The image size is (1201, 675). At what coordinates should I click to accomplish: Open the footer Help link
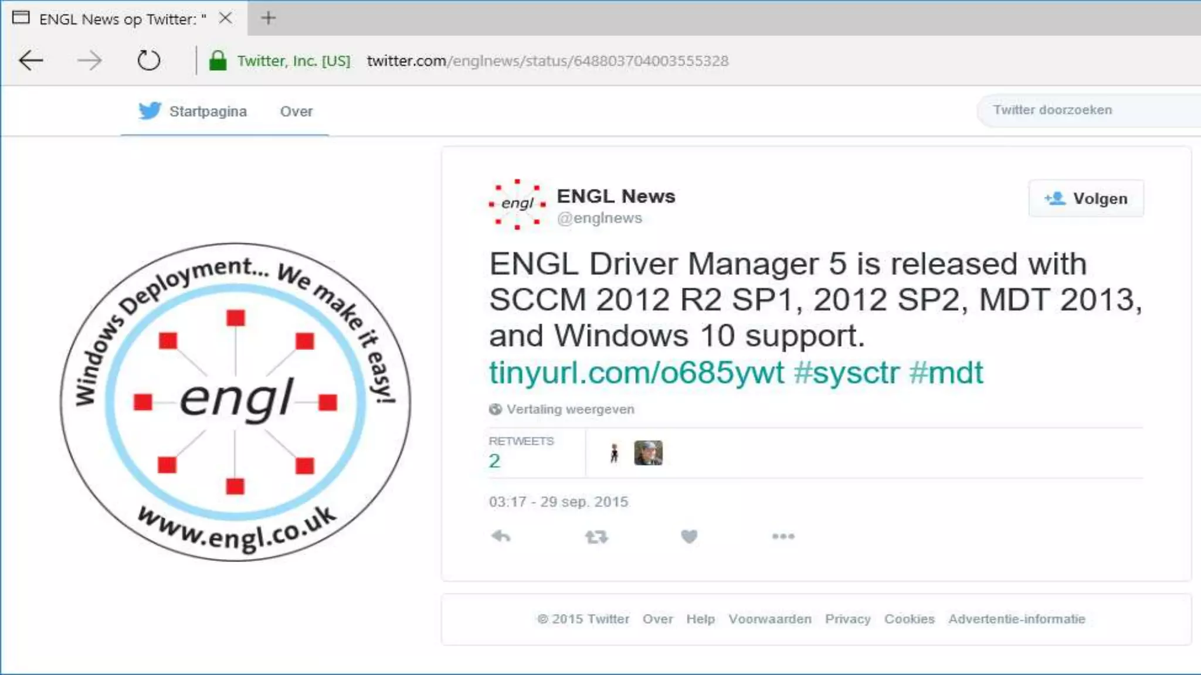pyautogui.click(x=700, y=619)
